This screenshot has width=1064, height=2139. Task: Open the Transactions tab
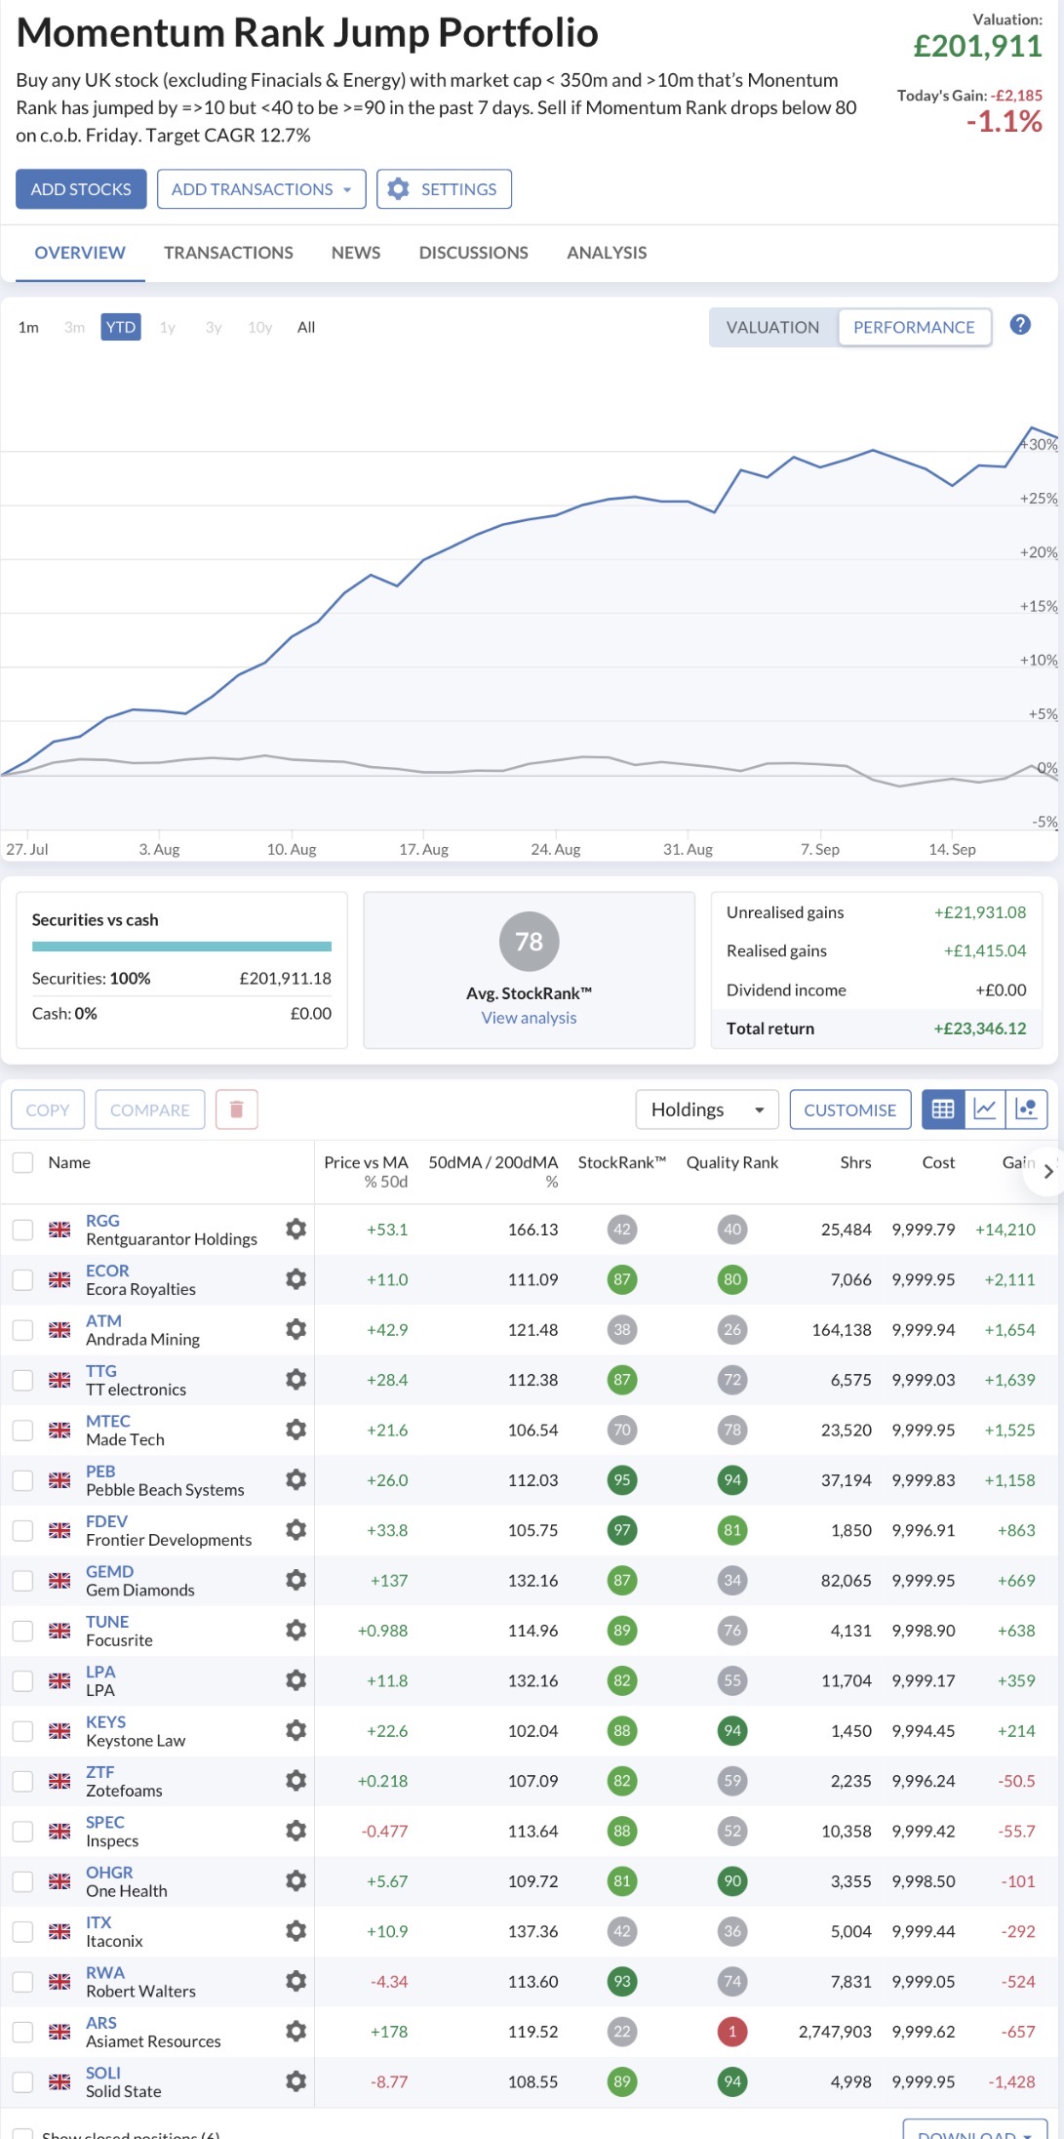tap(228, 253)
